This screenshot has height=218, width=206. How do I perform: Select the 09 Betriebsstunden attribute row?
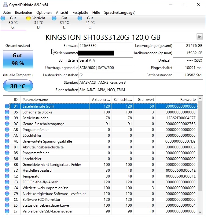pos(100,118)
